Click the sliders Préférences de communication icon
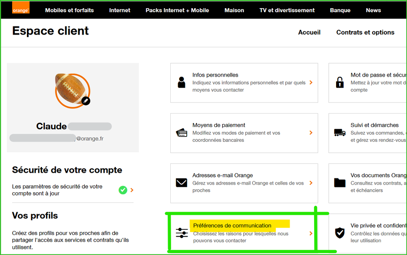The image size is (407, 255). 182,233
